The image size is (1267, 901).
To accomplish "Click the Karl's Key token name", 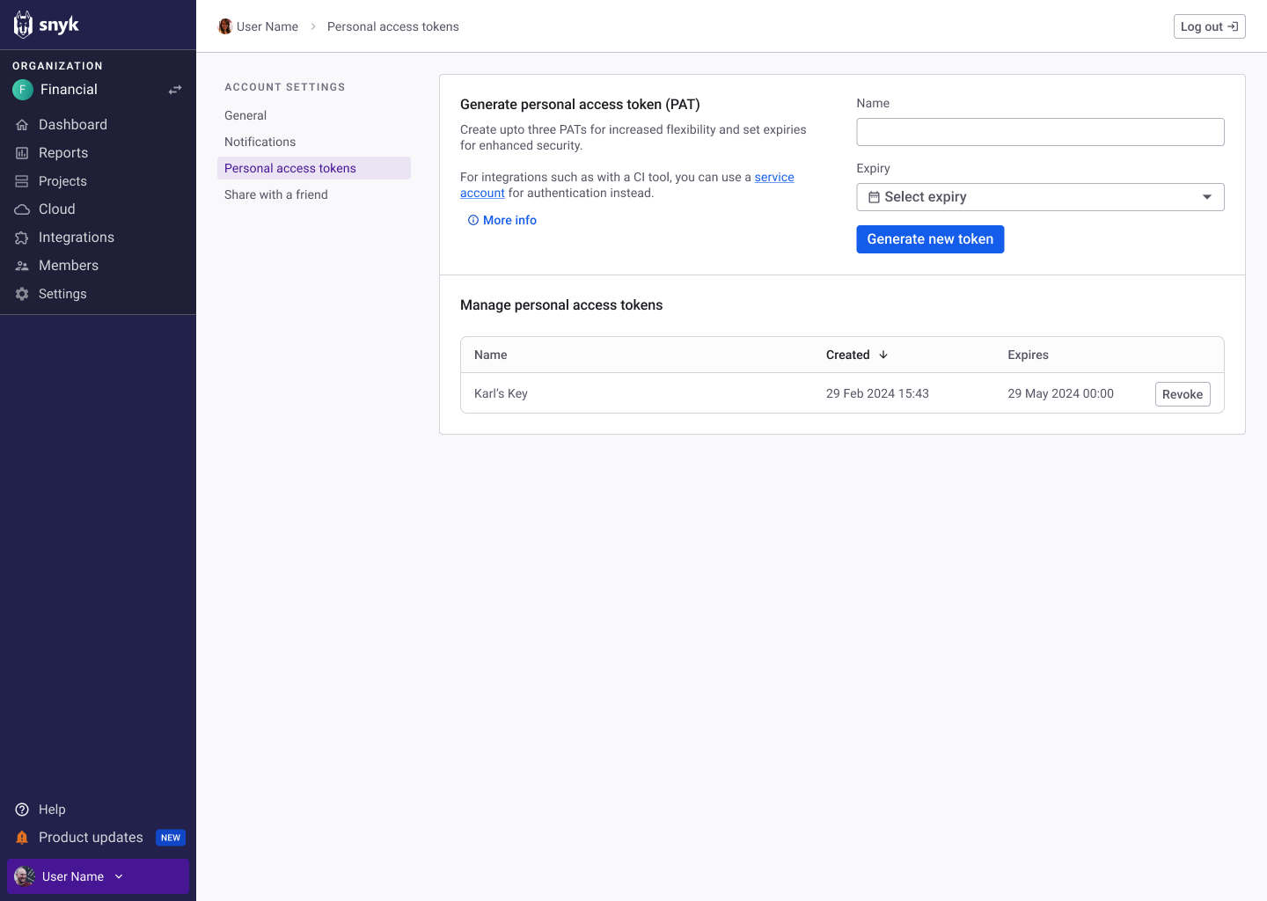I will 501,393.
